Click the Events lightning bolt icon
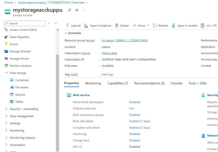This screenshot has height=152, width=218. point(6,44)
